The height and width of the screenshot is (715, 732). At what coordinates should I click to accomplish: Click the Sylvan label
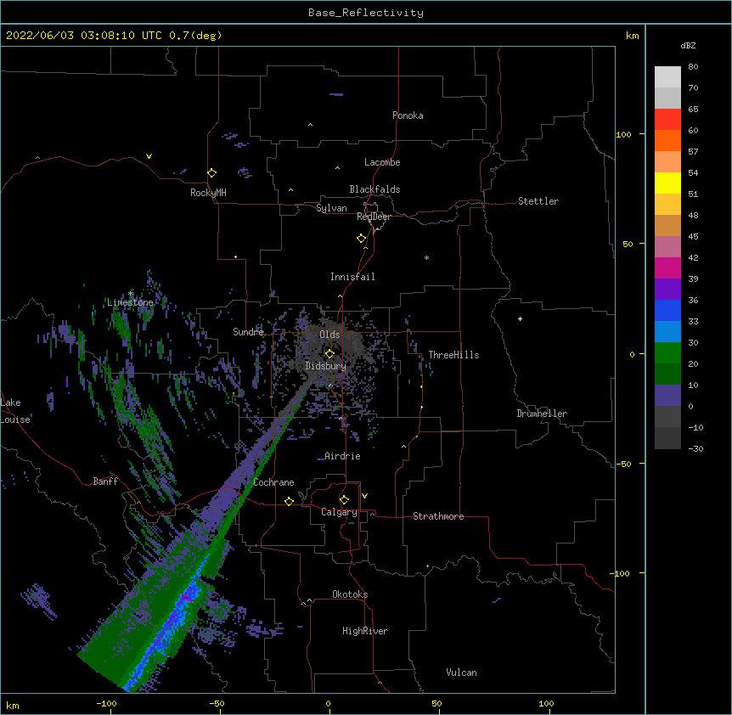coord(331,208)
